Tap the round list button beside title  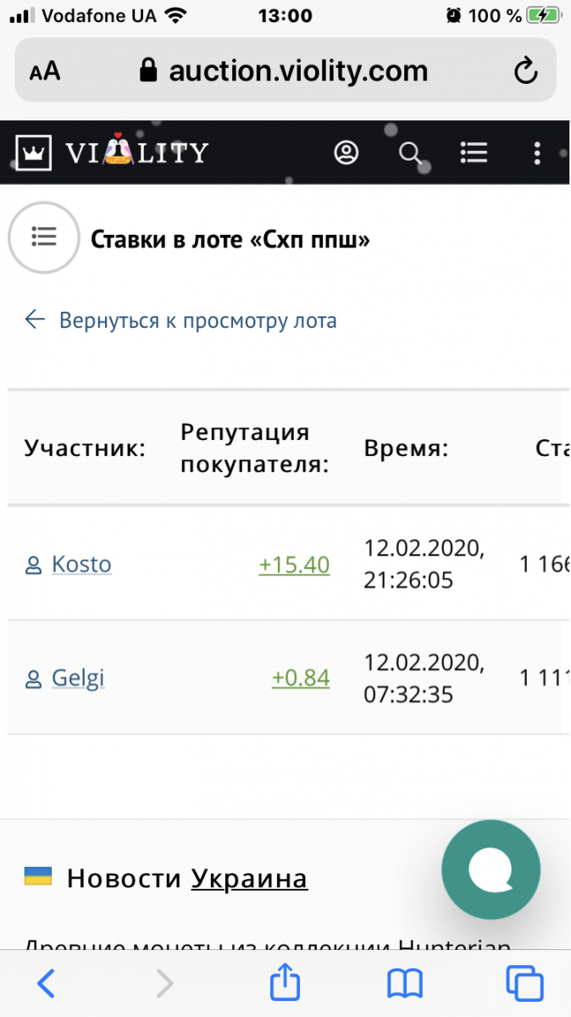pyautogui.click(x=43, y=237)
